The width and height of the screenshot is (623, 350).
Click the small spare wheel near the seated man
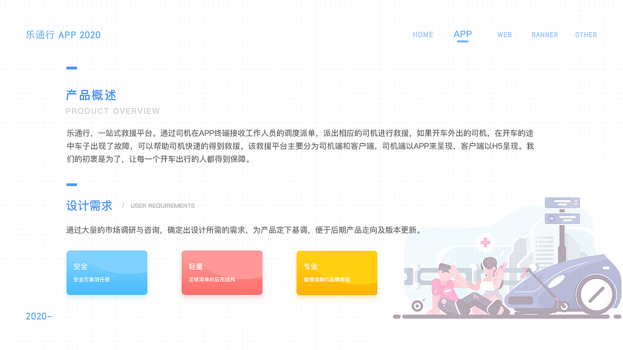tap(417, 306)
